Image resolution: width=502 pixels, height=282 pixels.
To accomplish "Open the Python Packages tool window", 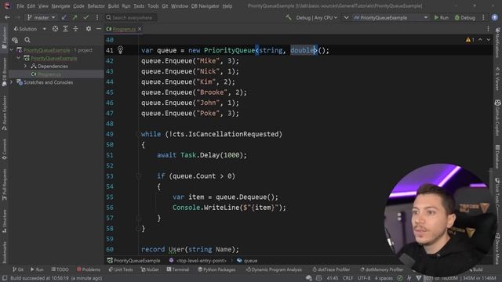I will coord(216,269).
